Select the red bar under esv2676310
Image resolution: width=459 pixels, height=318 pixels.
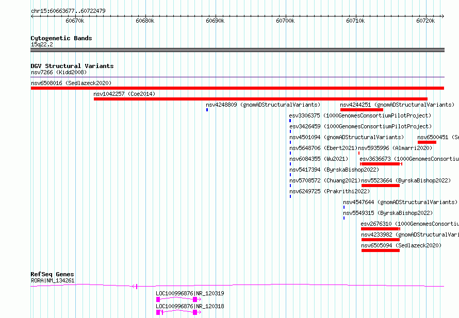pyautogui.click(x=380, y=229)
